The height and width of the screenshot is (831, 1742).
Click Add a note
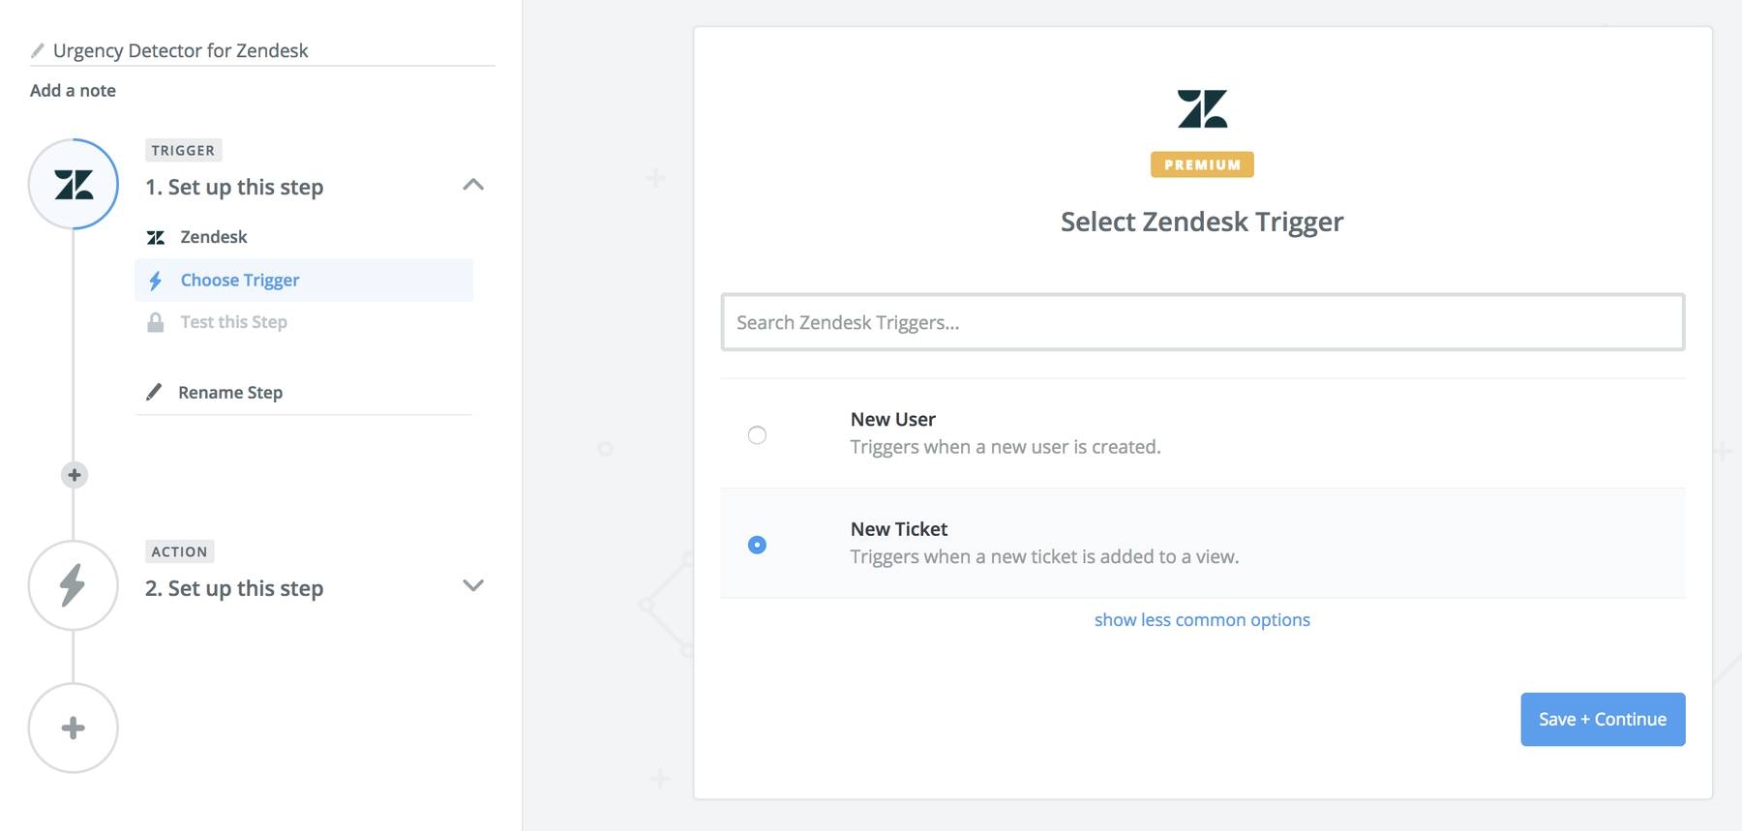point(73,91)
